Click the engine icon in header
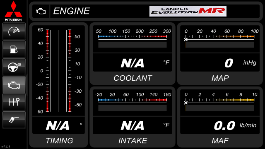265x149 pixels. coord(41,11)
